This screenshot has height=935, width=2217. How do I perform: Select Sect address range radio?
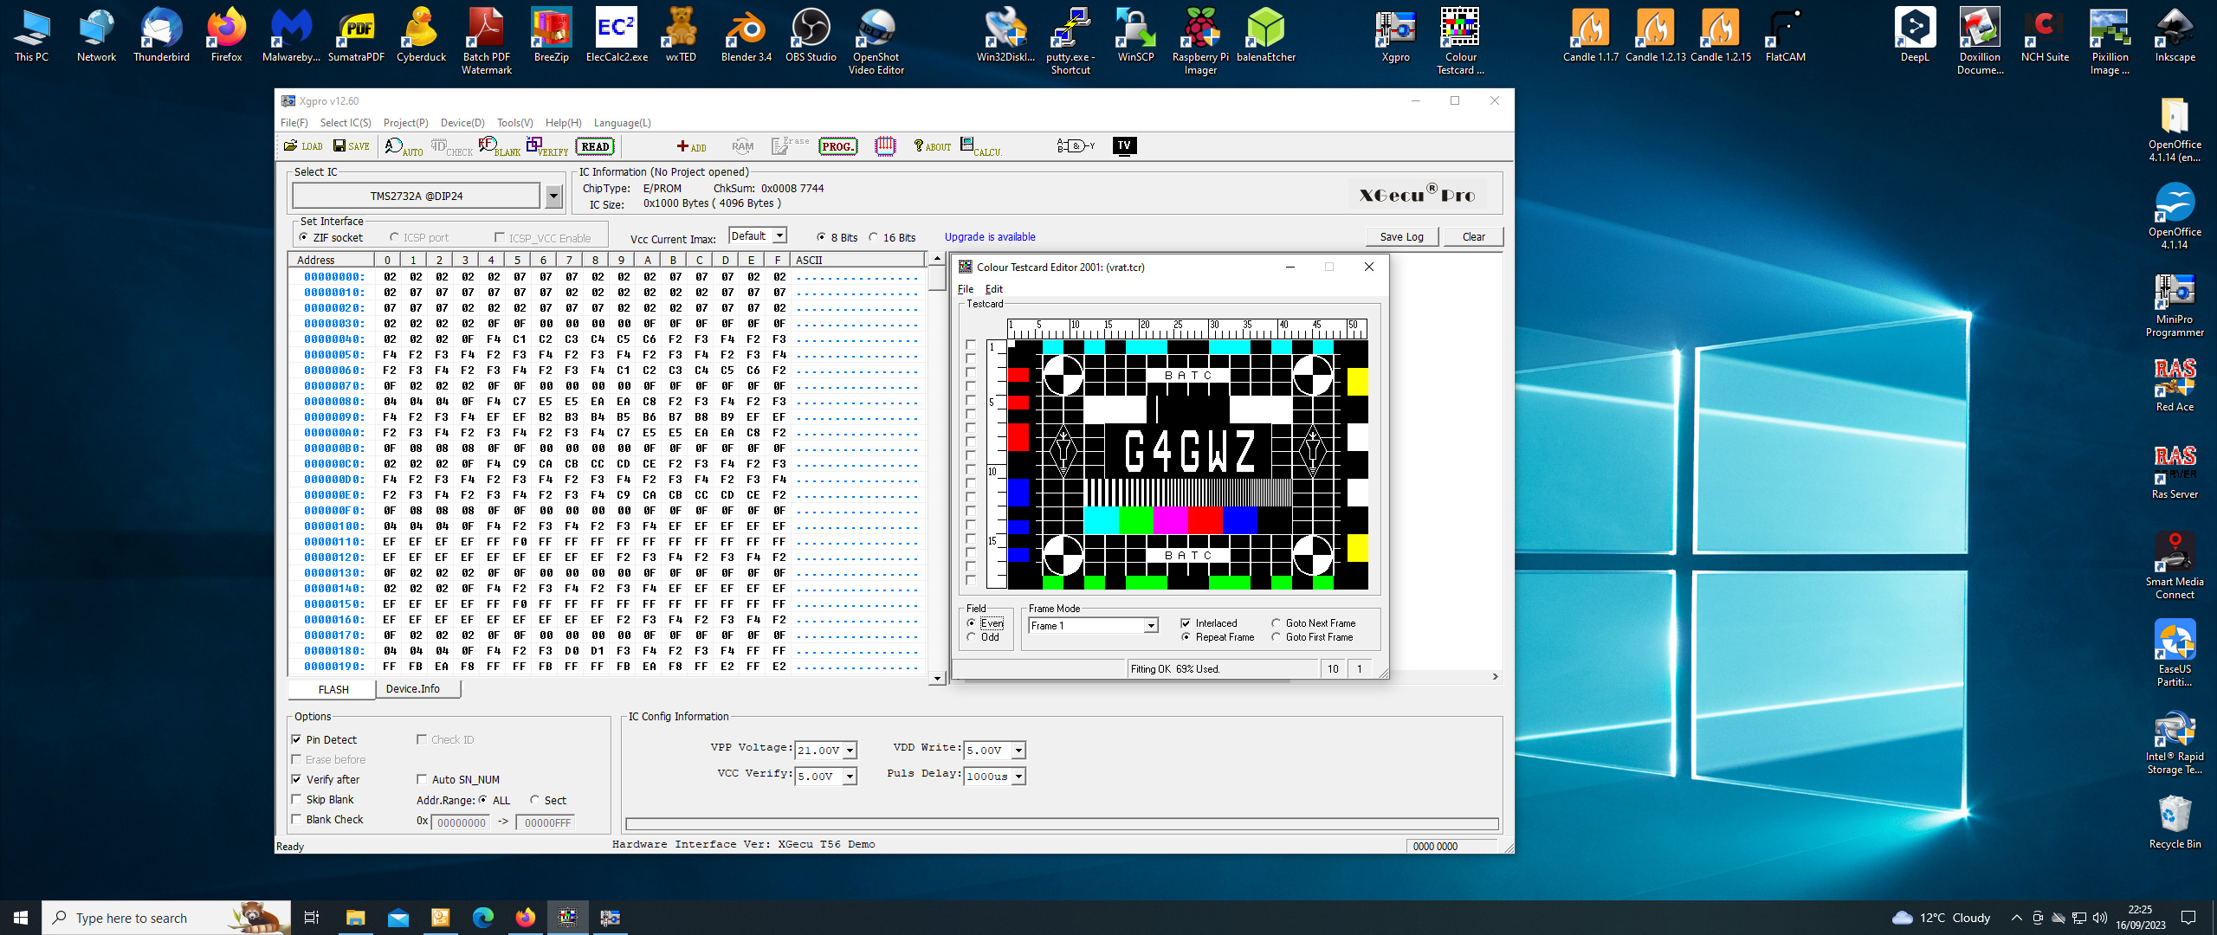pos(535,800)
